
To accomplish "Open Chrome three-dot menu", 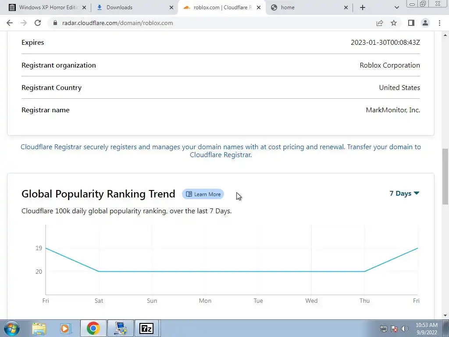I will click(x=439, y=23).
